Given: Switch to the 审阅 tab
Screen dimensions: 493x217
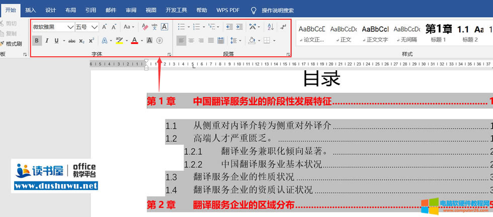Looking at the screenshot, I should coord(131,10).
